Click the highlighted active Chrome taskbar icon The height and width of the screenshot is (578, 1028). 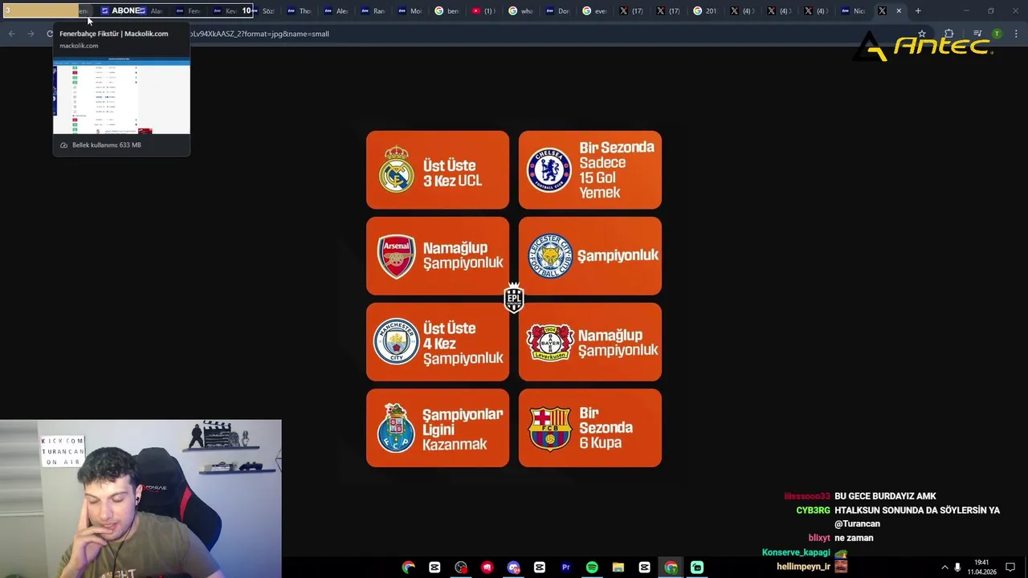pos(671,567)
